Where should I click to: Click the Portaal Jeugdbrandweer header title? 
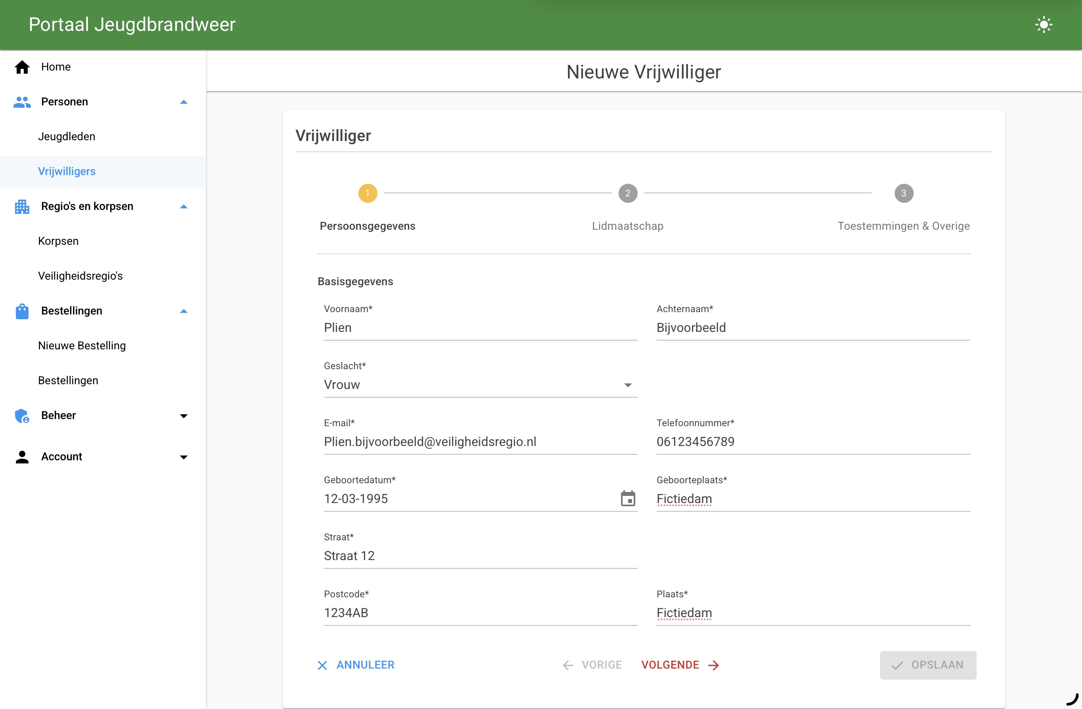click(132, 25)
